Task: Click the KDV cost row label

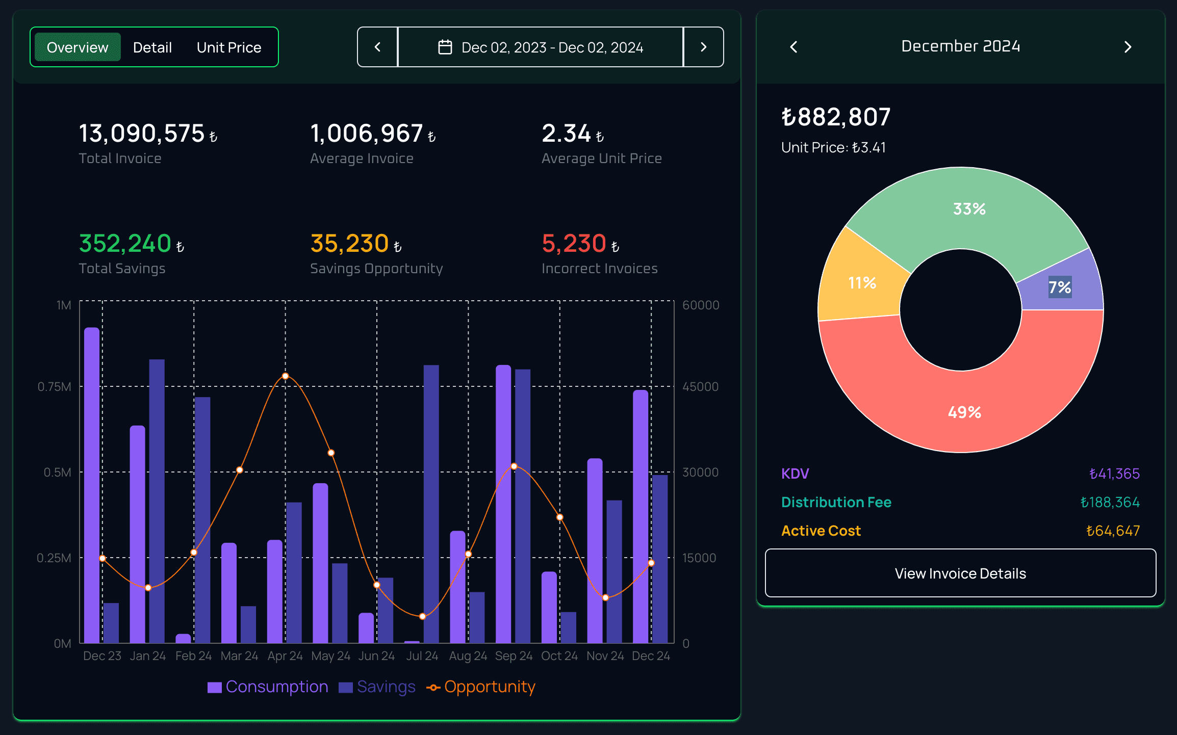Action: [795, 474]
